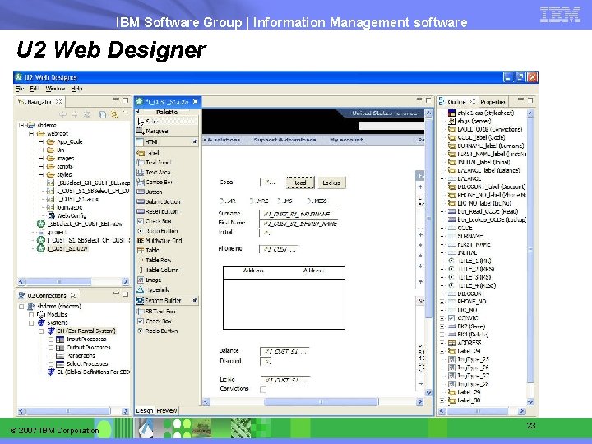Open the File menu
The width and height of the screenshot is (592, 444).
pos(20,89)
